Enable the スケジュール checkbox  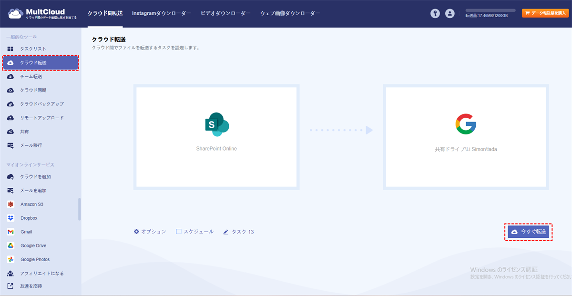179,232
